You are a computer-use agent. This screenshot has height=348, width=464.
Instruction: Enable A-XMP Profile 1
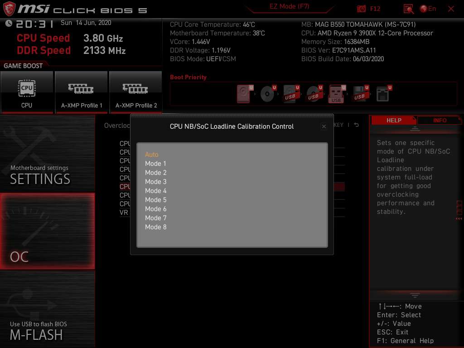82,92
